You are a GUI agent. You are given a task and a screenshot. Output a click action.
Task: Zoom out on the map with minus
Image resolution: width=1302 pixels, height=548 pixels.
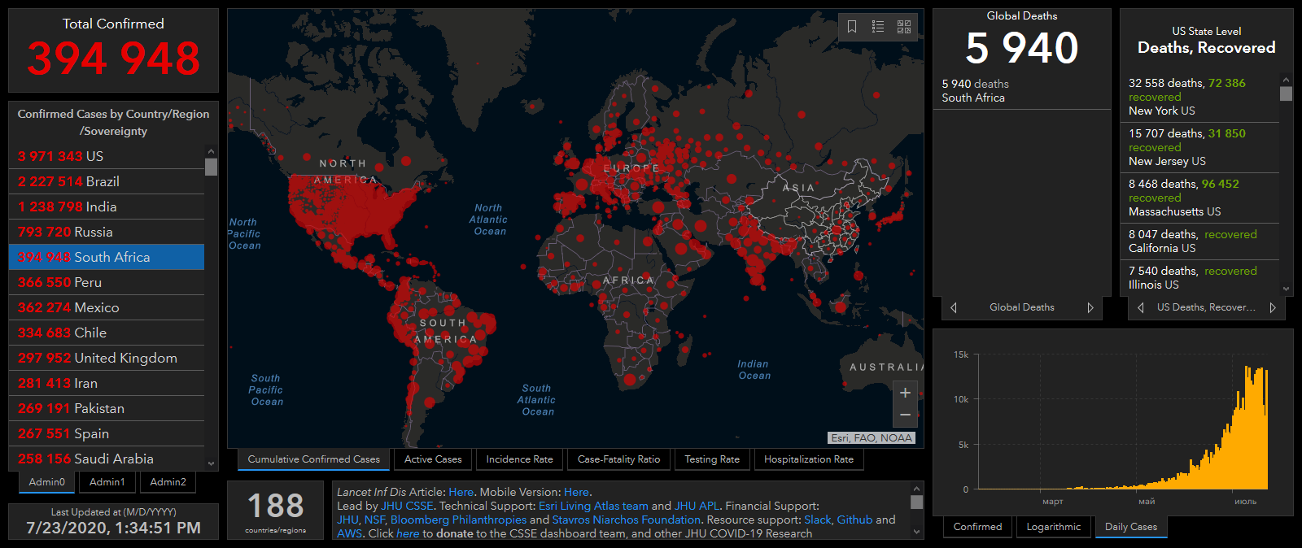coord(905,415)
